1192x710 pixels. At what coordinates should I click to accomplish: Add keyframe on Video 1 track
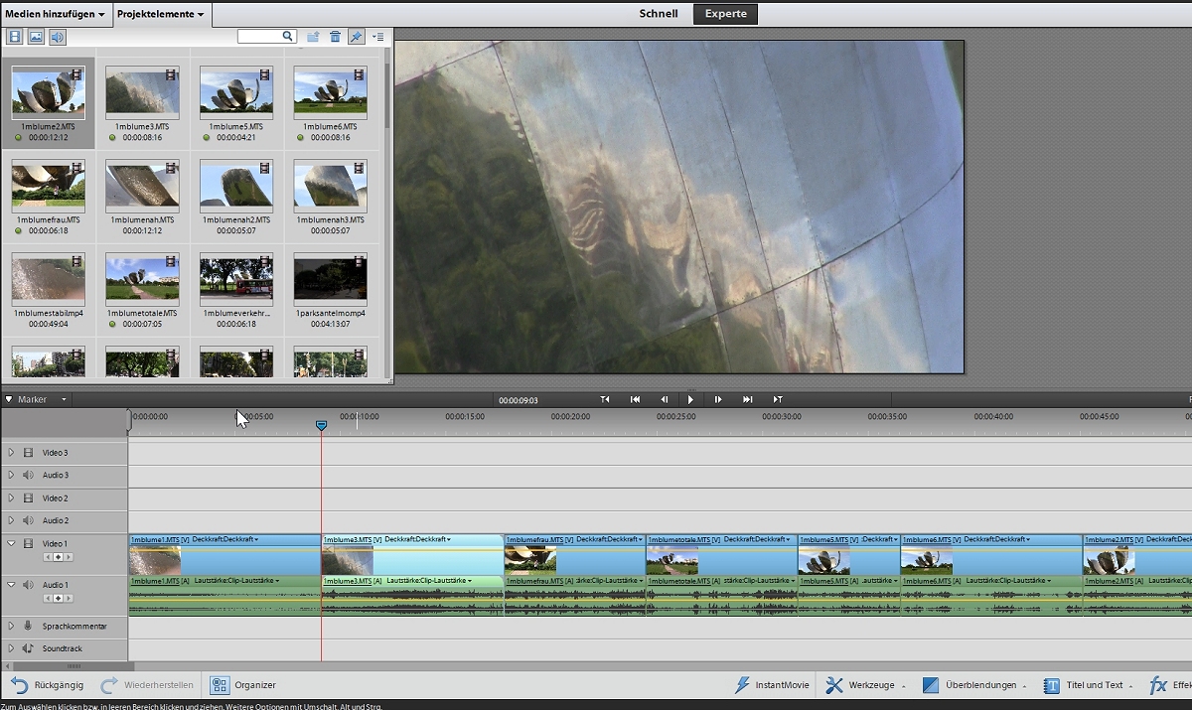pos(58,558)
